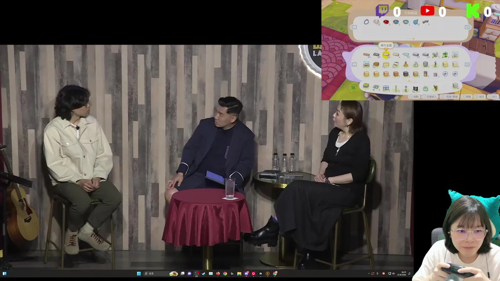This screenshot has width=500, height=281.
Task: Open Steam from the taskbar
Action: [204, 274]
